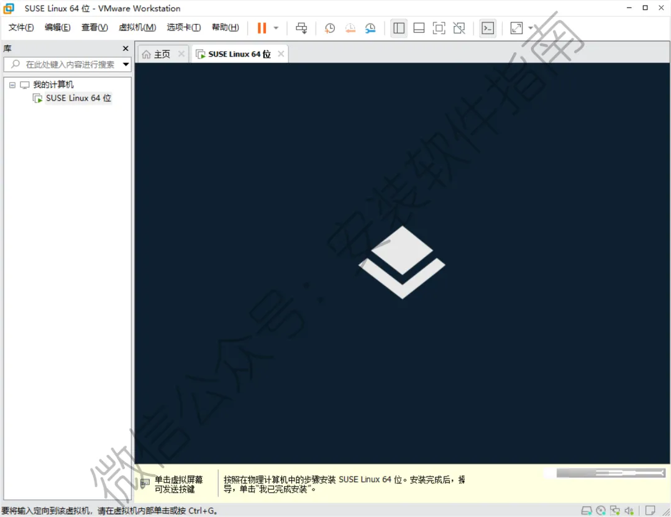Send Ctrl+Alt+Del to the virtual machine
The width and height of the screenshot is (671, 517).
pyautogui.click(x=301, y=28)
